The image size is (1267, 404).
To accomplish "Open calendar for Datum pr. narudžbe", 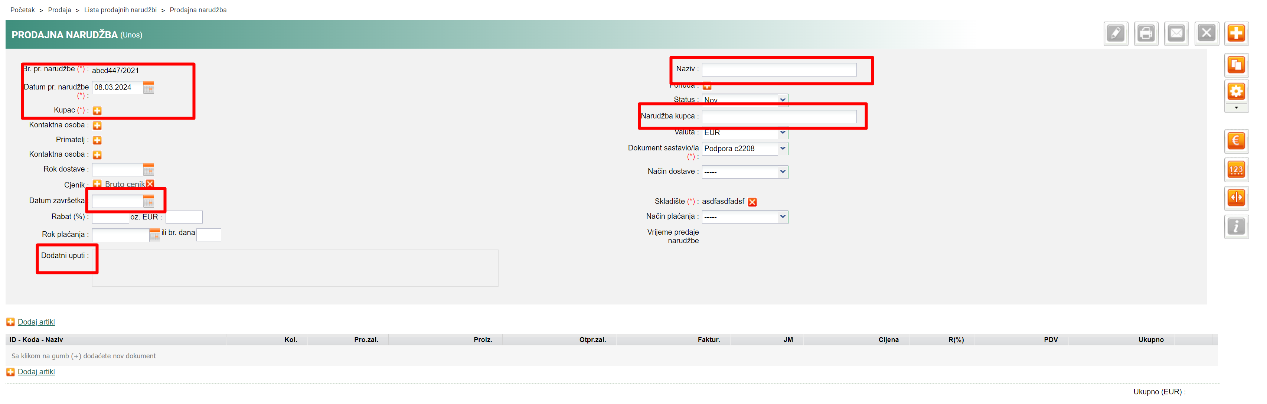I will [148, 88].
